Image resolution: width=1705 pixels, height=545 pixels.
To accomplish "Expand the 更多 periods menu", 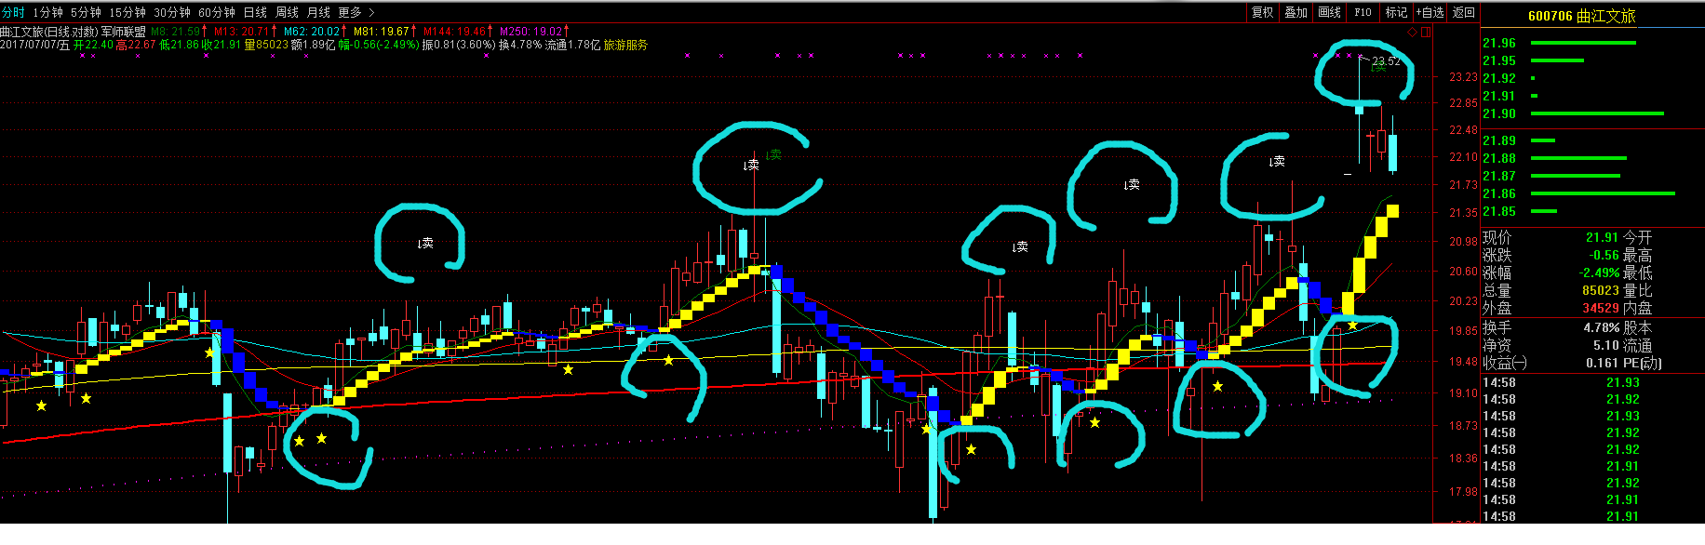I will click(350, 12).
